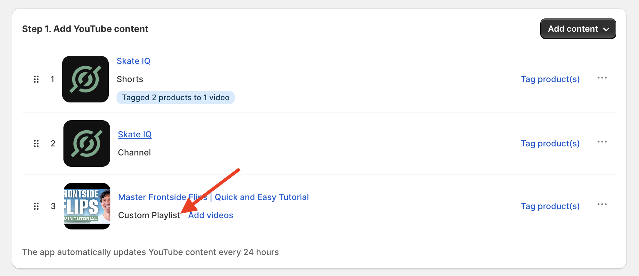The width and height of the screenshot is (639, 276).
Task: Click the Tagged 2 products badge
Action: 175,98
